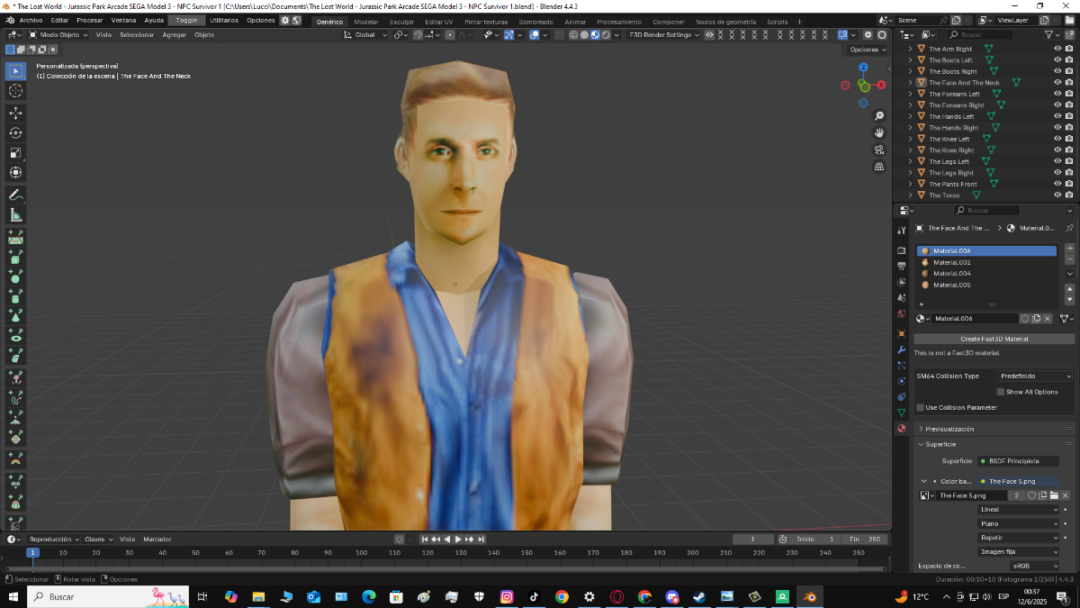Screen dimensions: 1080x608
Task: Expand The Legs Right in outliner
Action: tap(910, 173)
